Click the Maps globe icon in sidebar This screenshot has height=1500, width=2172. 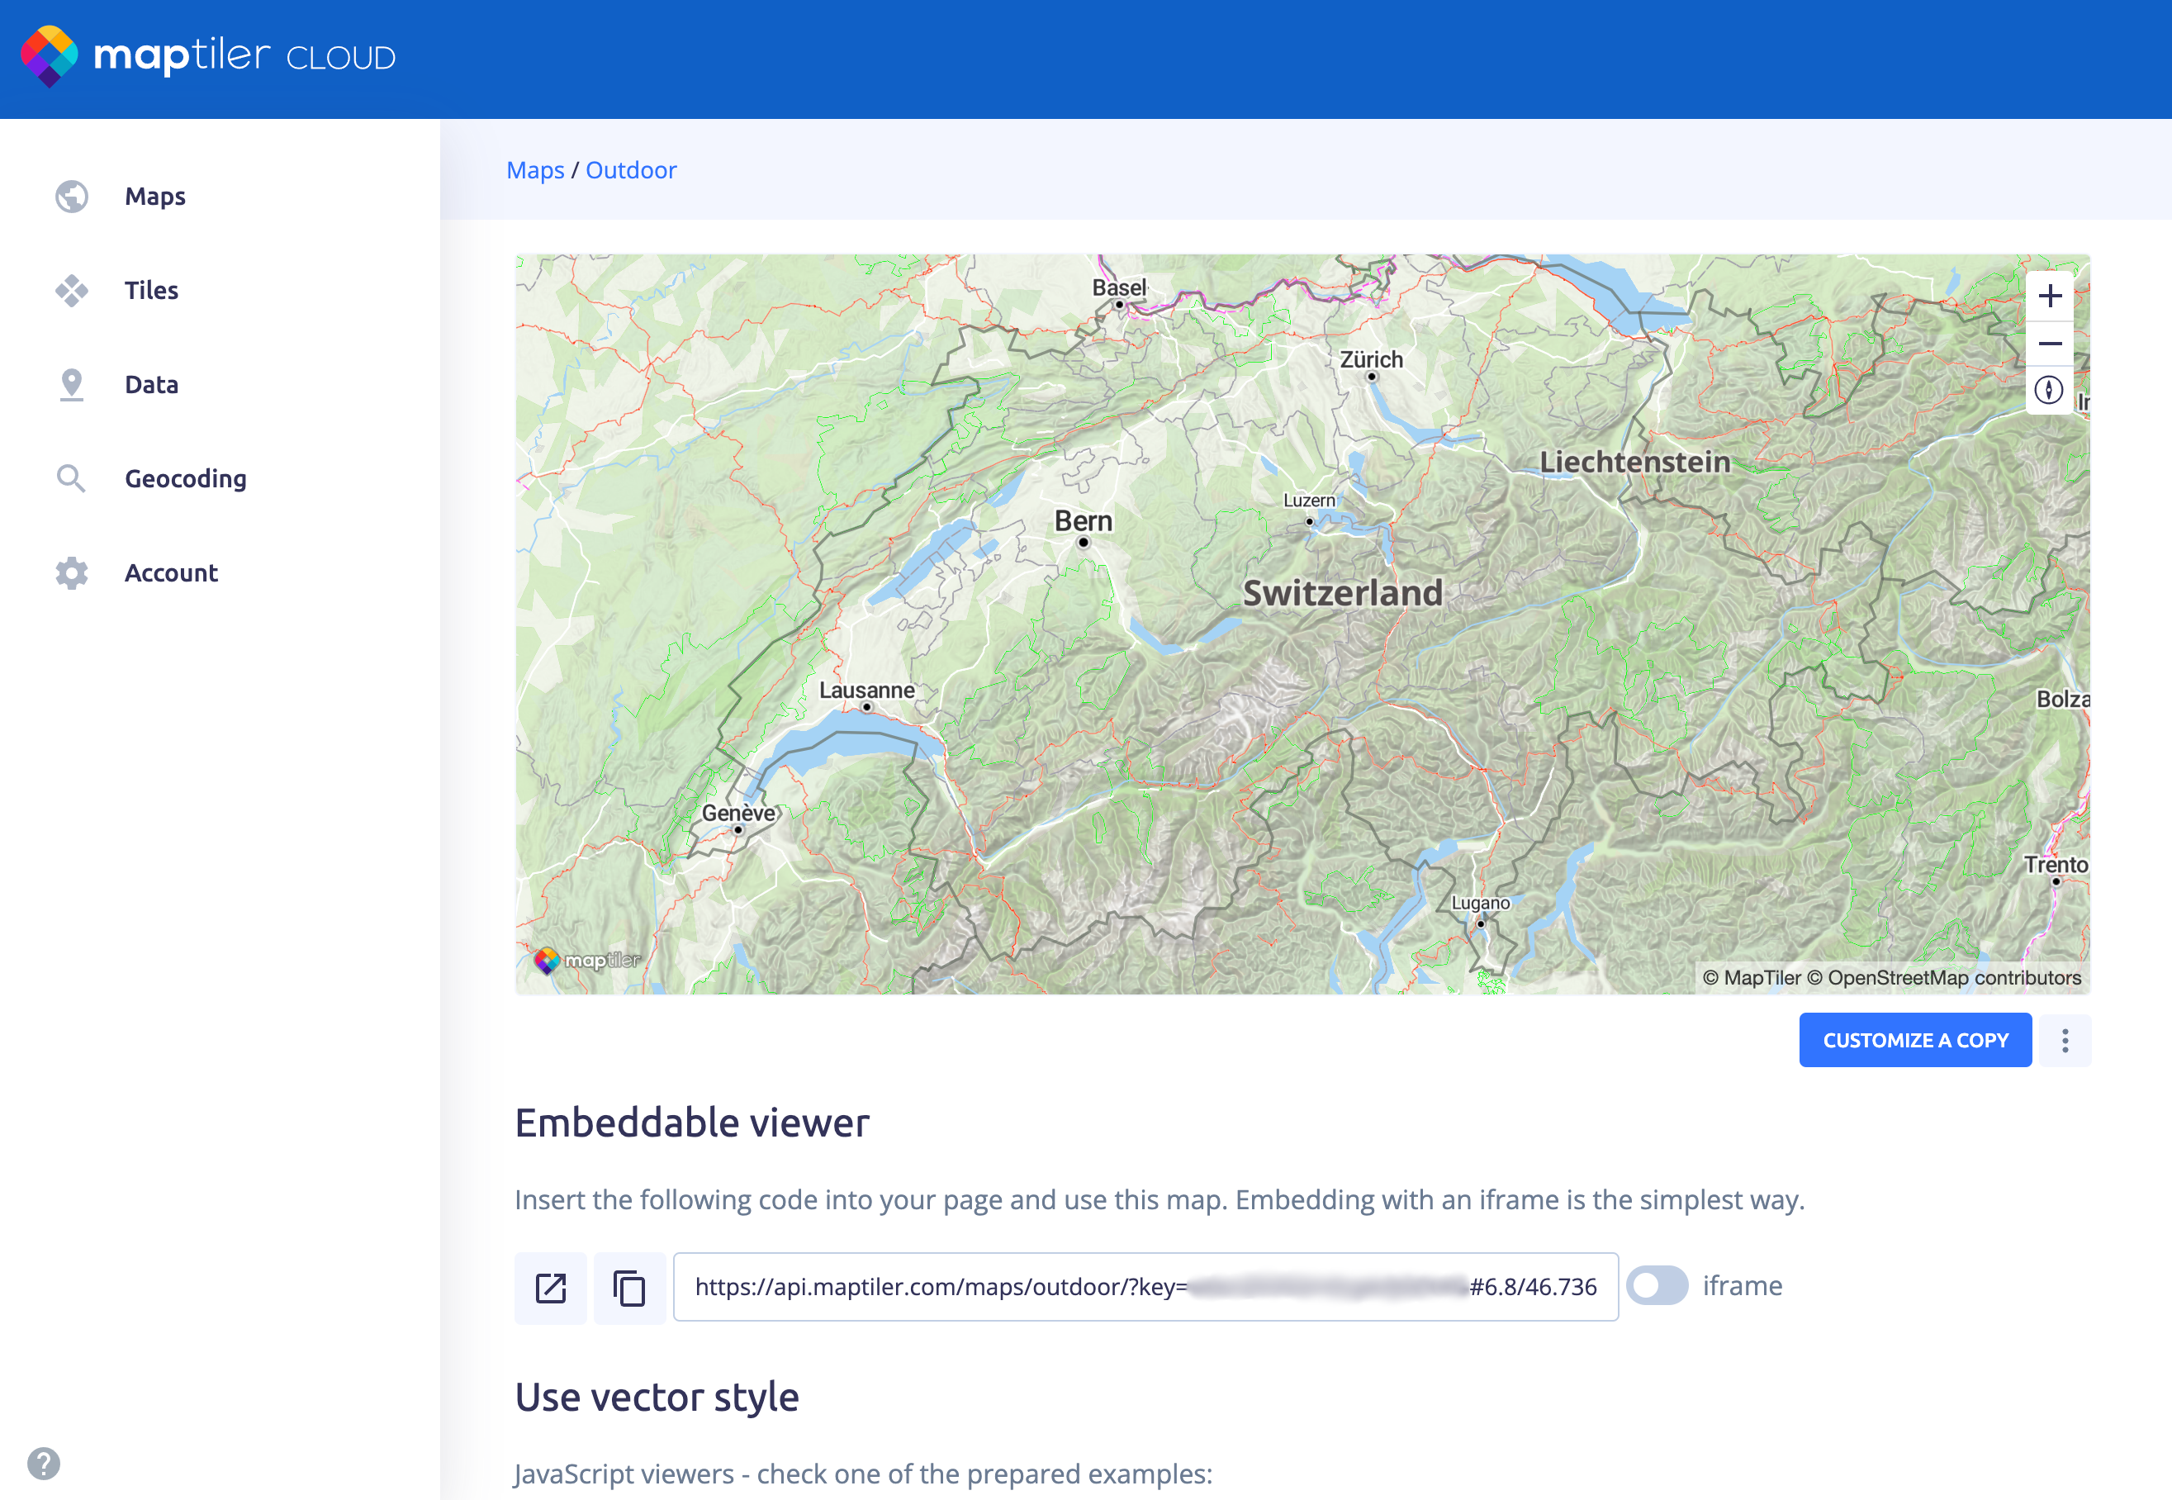(71, 197)
